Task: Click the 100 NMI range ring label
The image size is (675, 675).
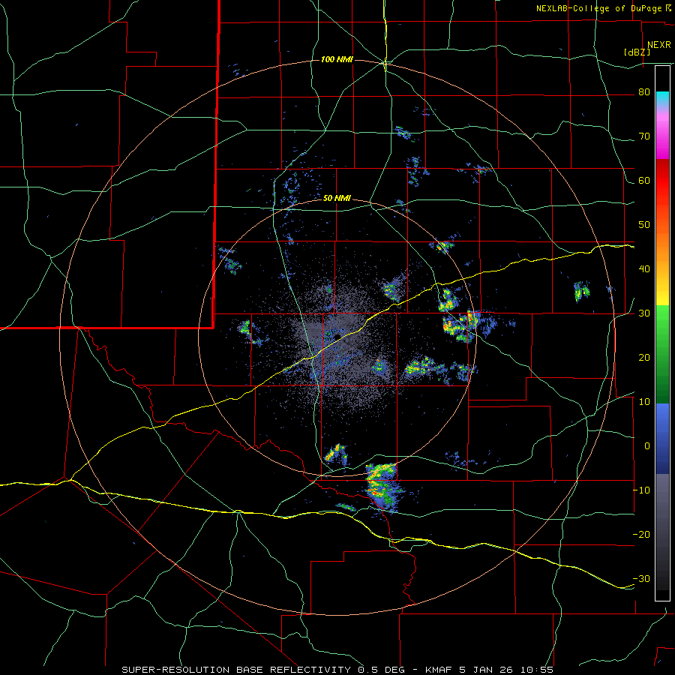Action: pos(337,59)
